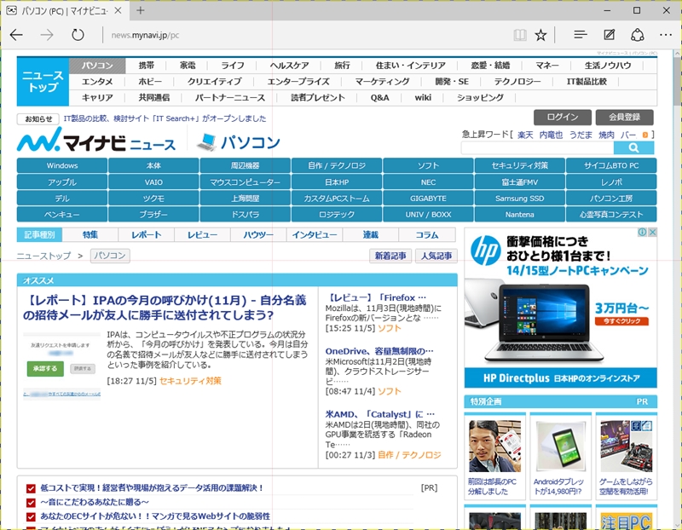Click the マイナビ ニュース logo
This screenshot has width=682, height=530.
coord(96,141)
